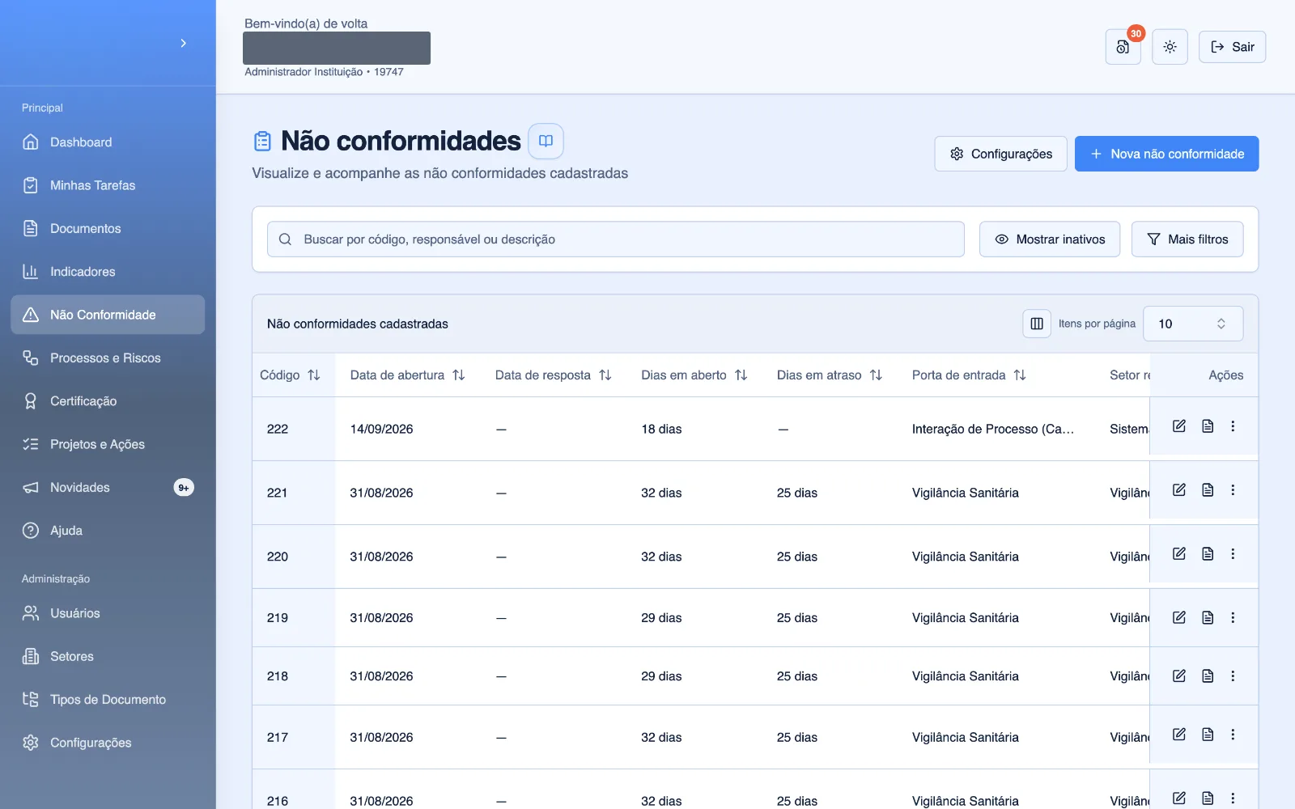Sort by Data de abertura
The width and height of the screenshot is (1295, 809).
point(407,375)
